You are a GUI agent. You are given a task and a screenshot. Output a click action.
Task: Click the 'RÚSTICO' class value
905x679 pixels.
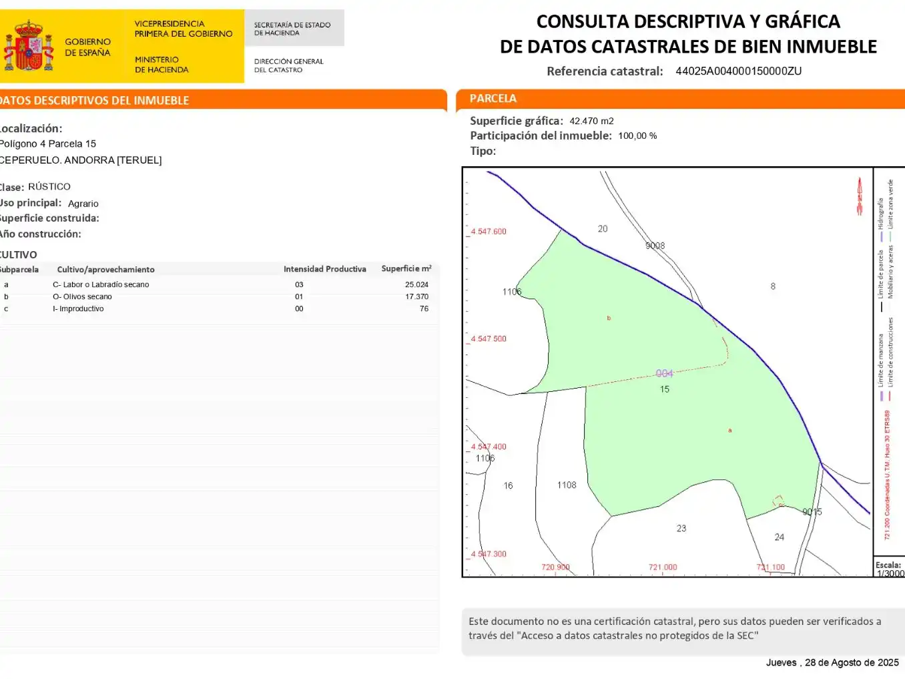pyautogui.click(x=49, y=186)
